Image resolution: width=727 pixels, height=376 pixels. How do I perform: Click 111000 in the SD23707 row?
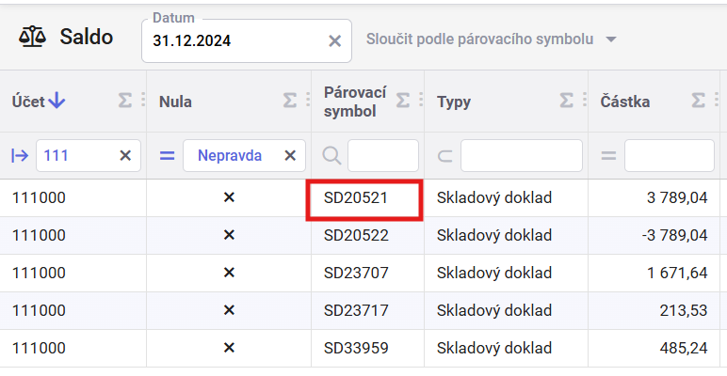pos(39,273)
